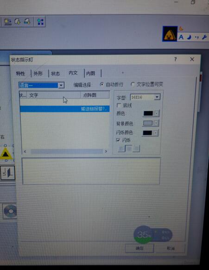This screenshot has height=270, width=209.
Task: Click the first toolbar icon with folder
Action: tap(8, 22)
